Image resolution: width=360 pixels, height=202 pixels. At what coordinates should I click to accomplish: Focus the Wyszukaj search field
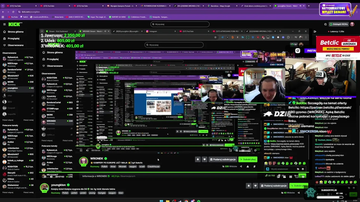(x=180, y=24)
